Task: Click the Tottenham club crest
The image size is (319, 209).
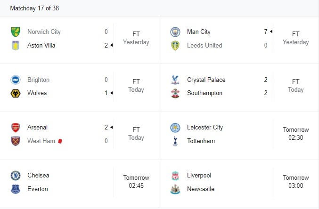Action: point(175,141)
